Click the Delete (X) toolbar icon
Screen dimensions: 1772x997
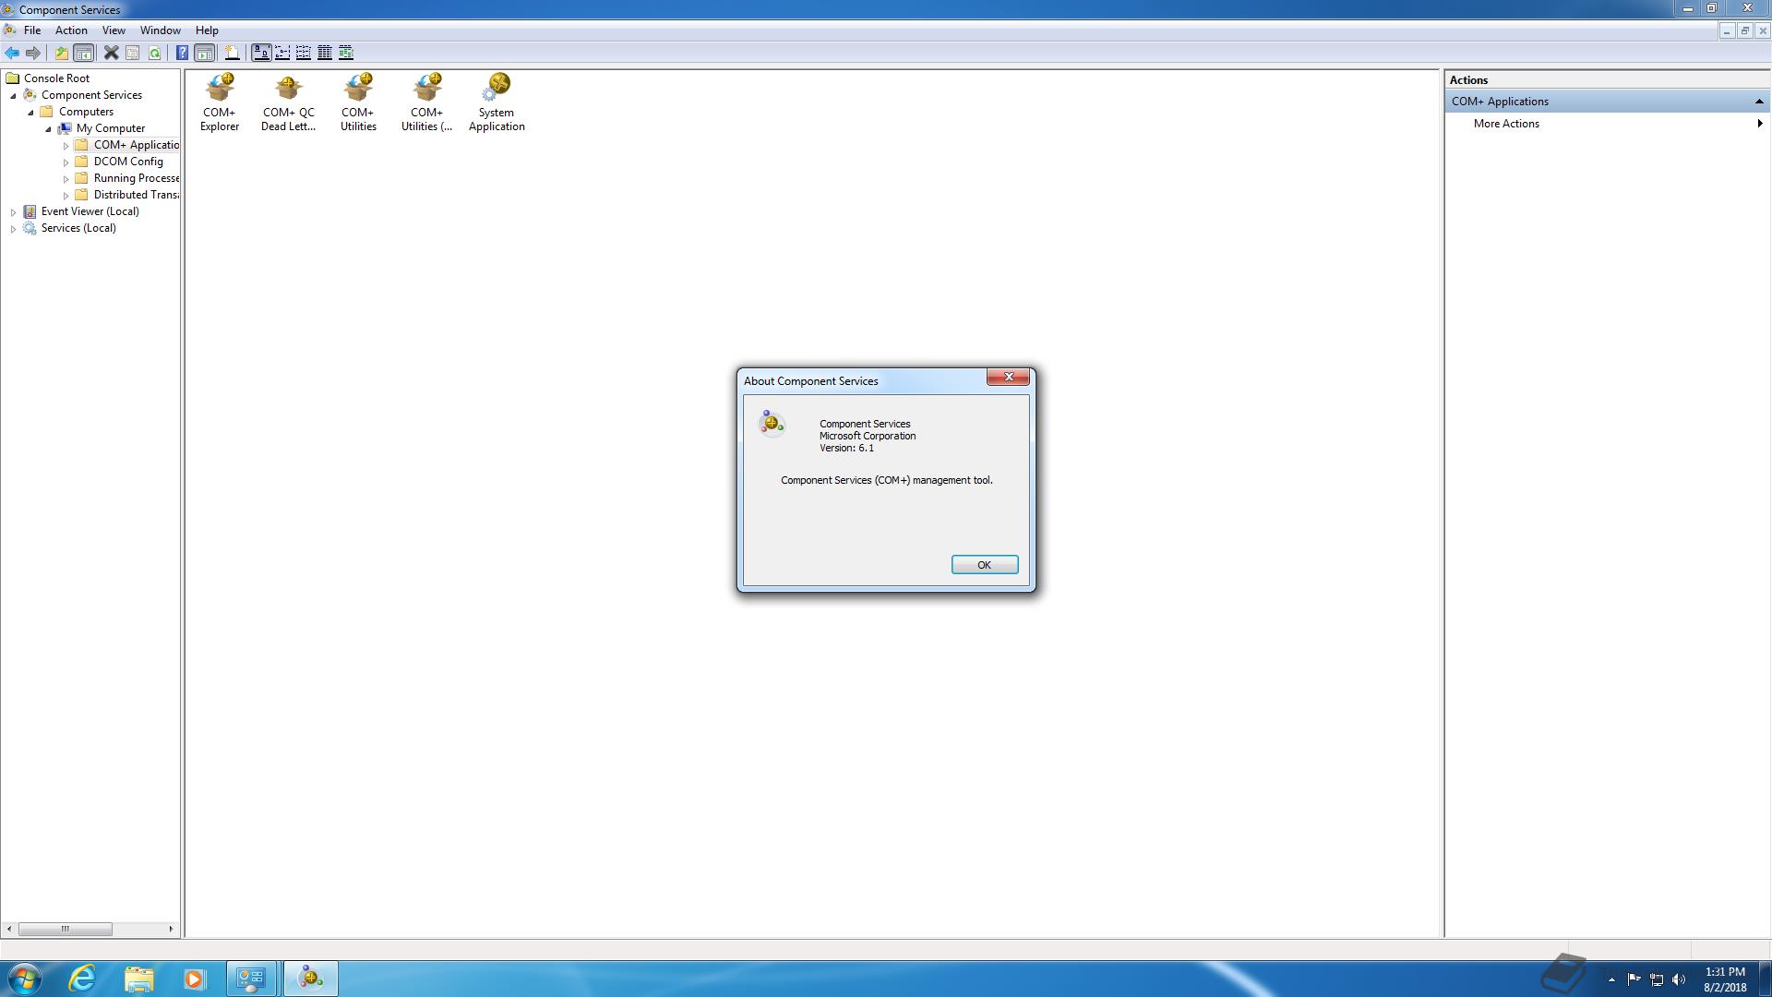[111, 53]
